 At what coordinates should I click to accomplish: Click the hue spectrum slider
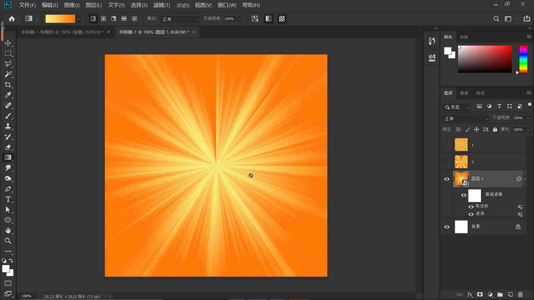(523, 59)
